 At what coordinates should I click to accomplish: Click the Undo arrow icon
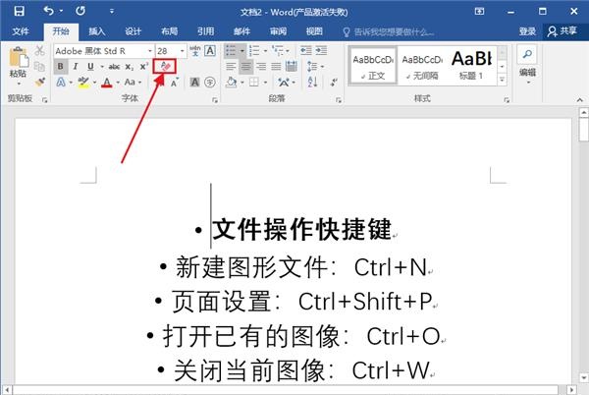pos(49,10)
